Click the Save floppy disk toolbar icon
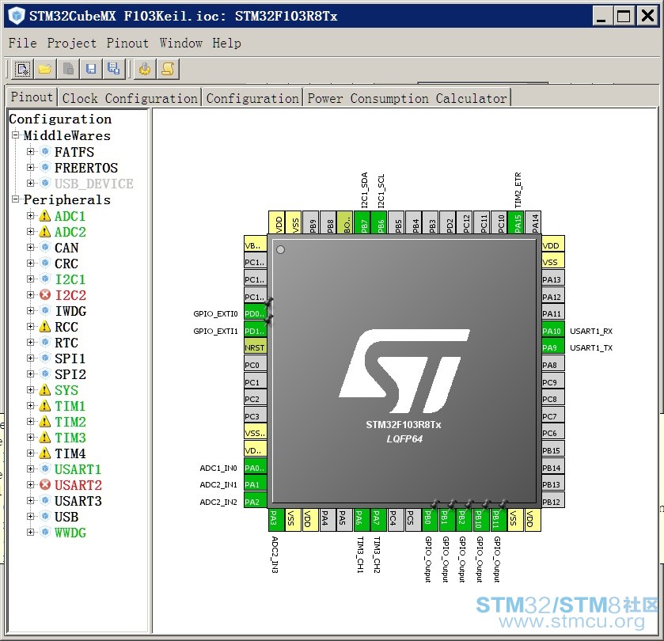664x641 pixels. tap(91, 69)
